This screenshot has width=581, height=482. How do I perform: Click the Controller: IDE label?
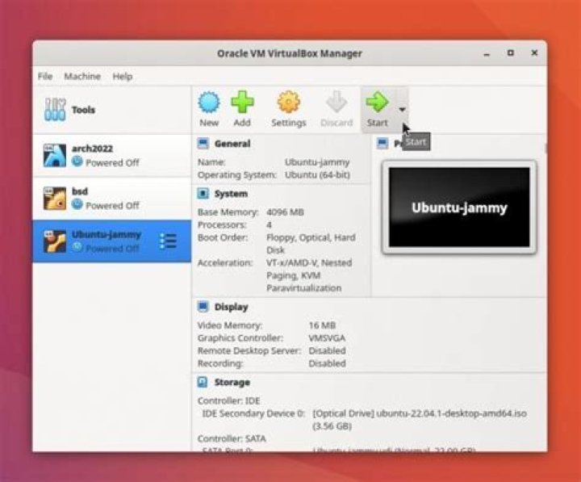click(x=228, y=400)
